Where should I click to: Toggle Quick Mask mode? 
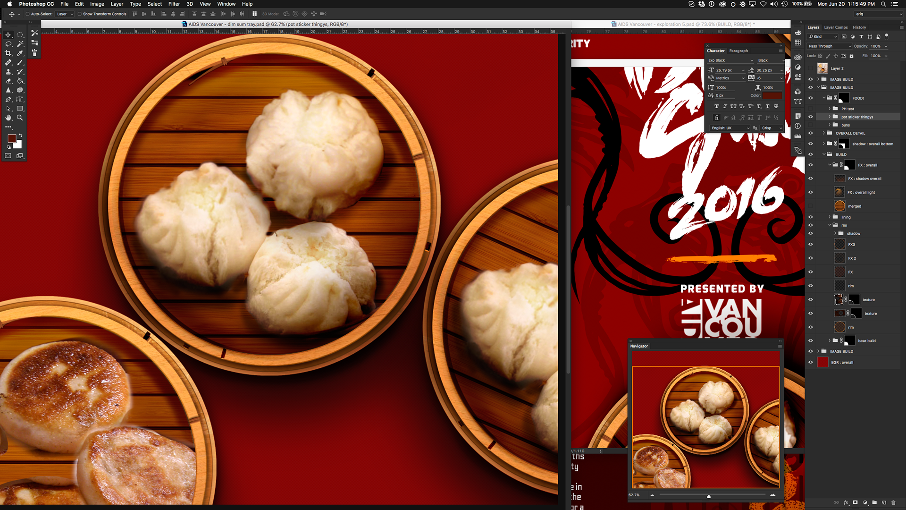[8, 155]
